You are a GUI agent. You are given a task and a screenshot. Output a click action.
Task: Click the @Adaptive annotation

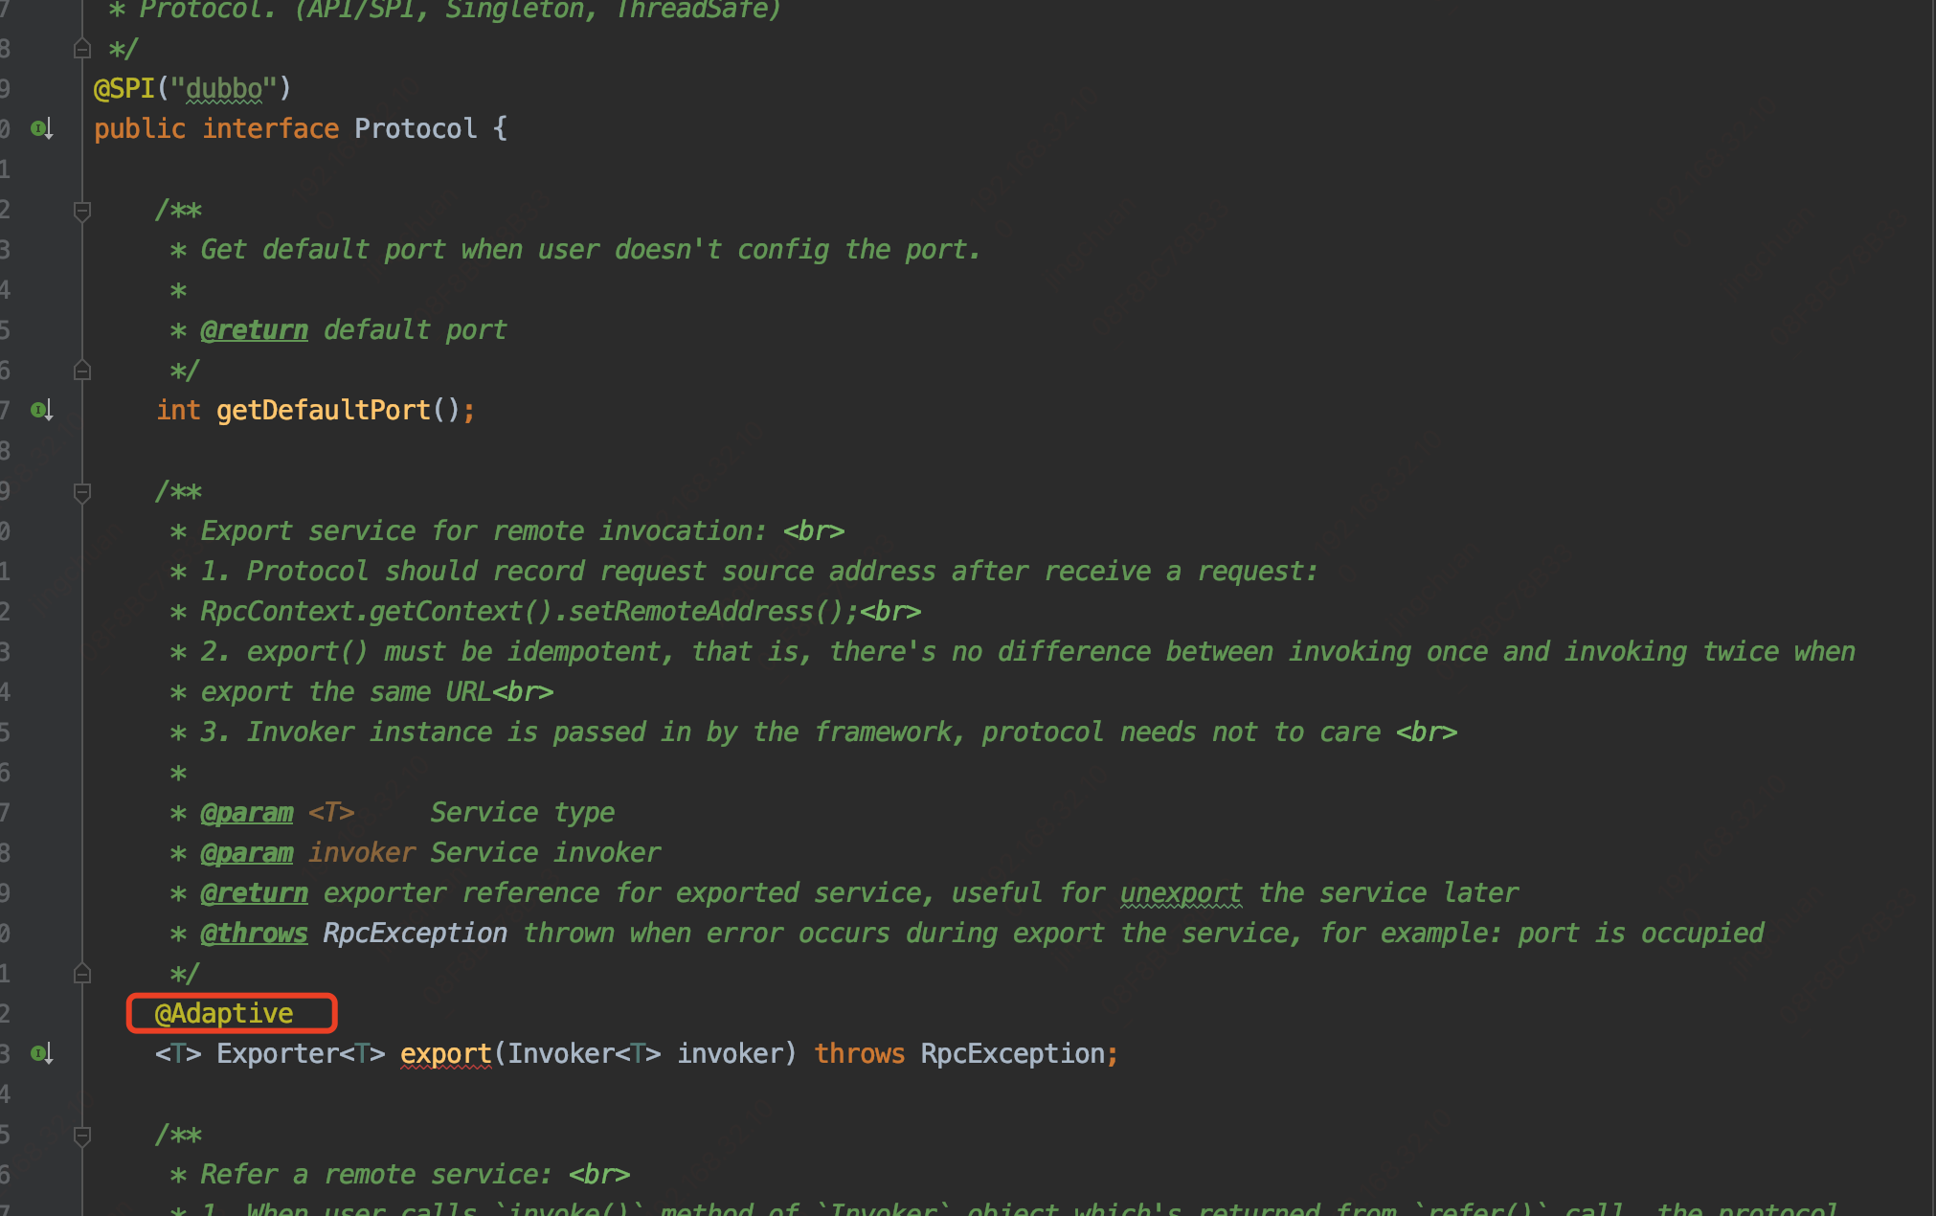(224, 1013)
